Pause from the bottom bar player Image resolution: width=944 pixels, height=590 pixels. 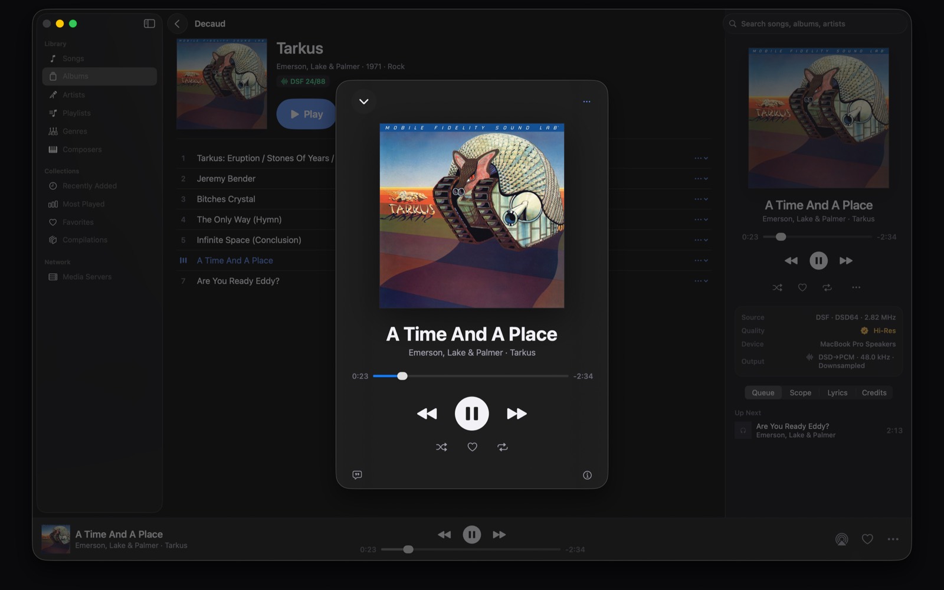click(472, 535)
